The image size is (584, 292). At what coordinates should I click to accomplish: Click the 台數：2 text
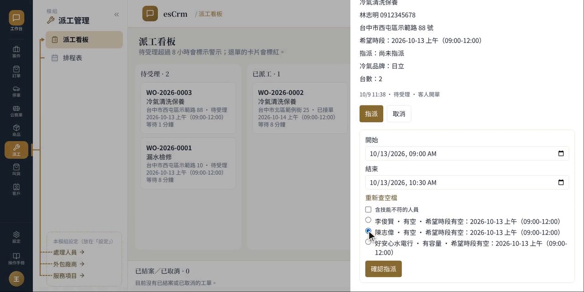click(x=371, y=79)
